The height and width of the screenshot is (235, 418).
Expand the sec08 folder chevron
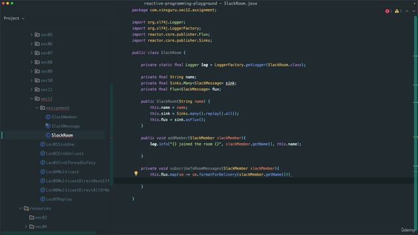31,62
